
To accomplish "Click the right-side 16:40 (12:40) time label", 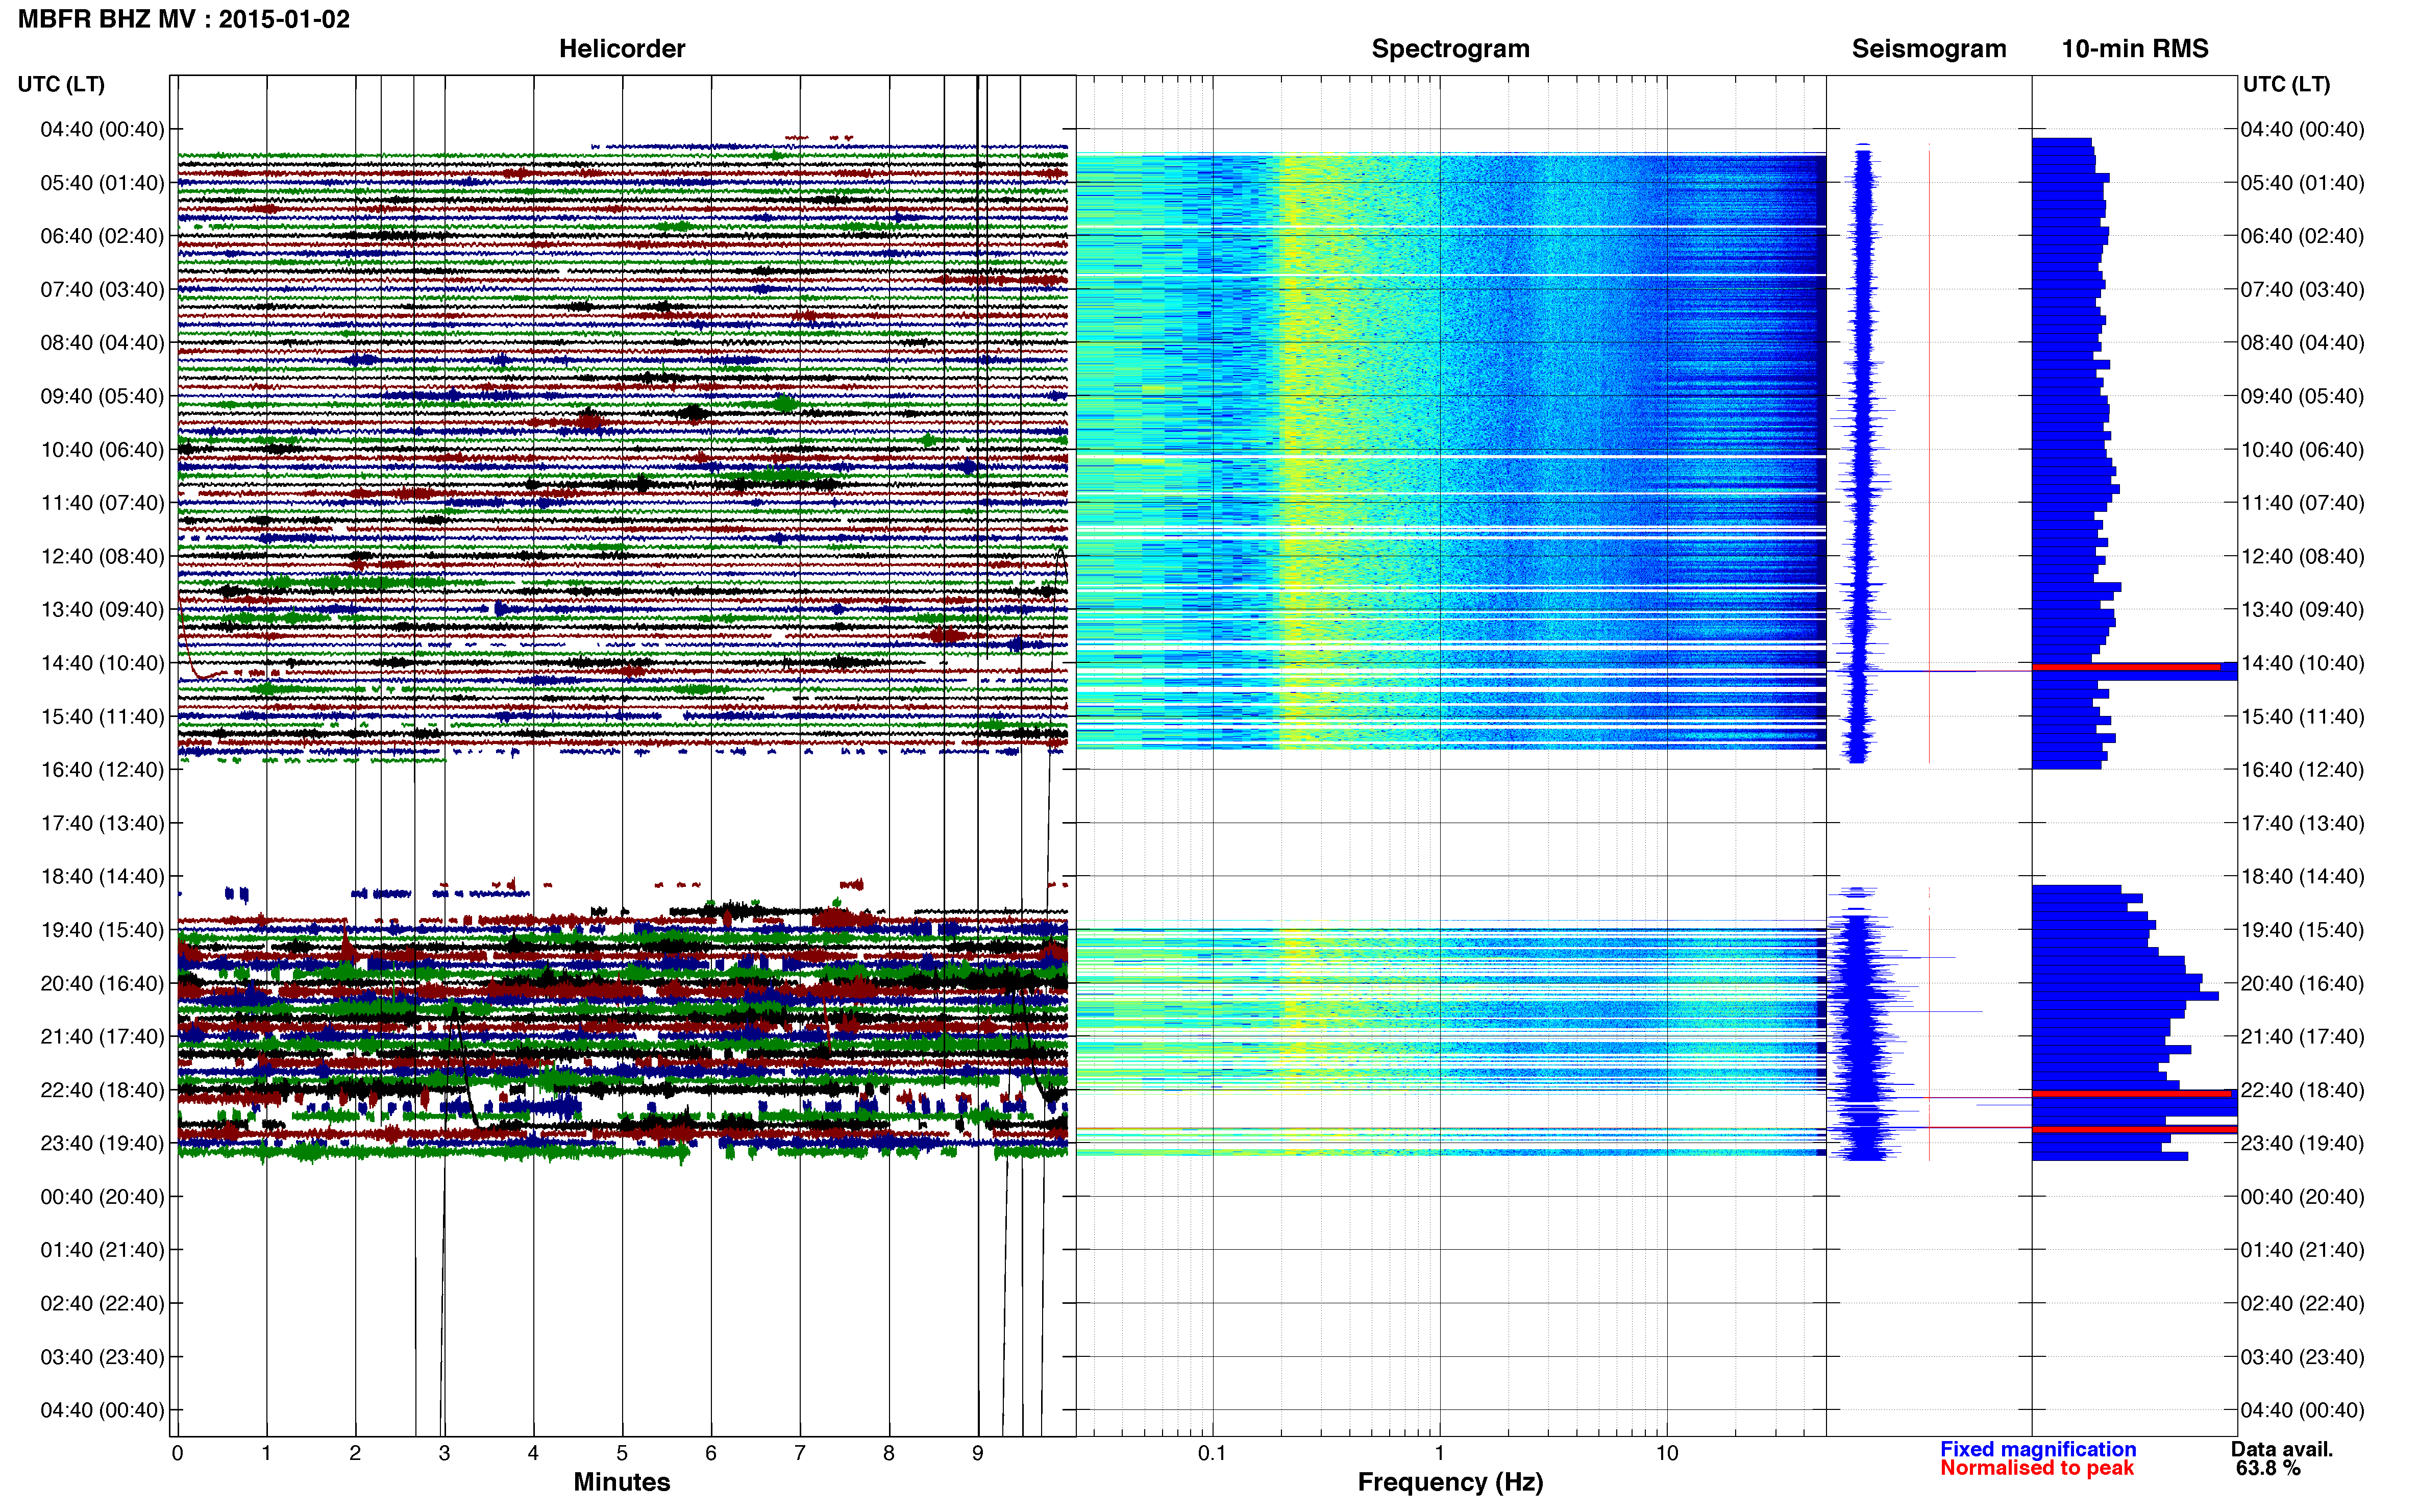I will (x=2302, y=769).
